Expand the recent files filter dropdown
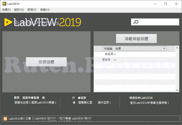 (x=135, y=49)
